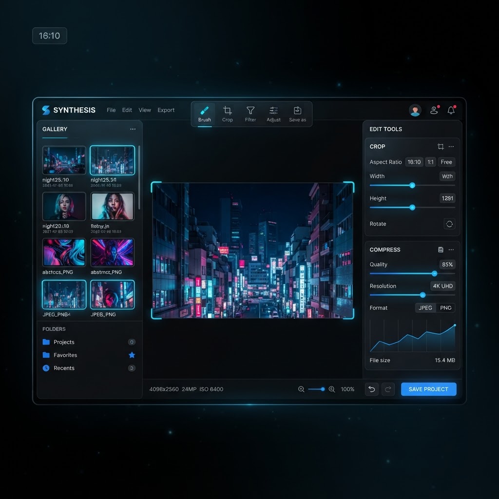The height and width of the screenshot is (499, 499).
Task: Click the Height value field 1291
Action: (x=447, y=198)
